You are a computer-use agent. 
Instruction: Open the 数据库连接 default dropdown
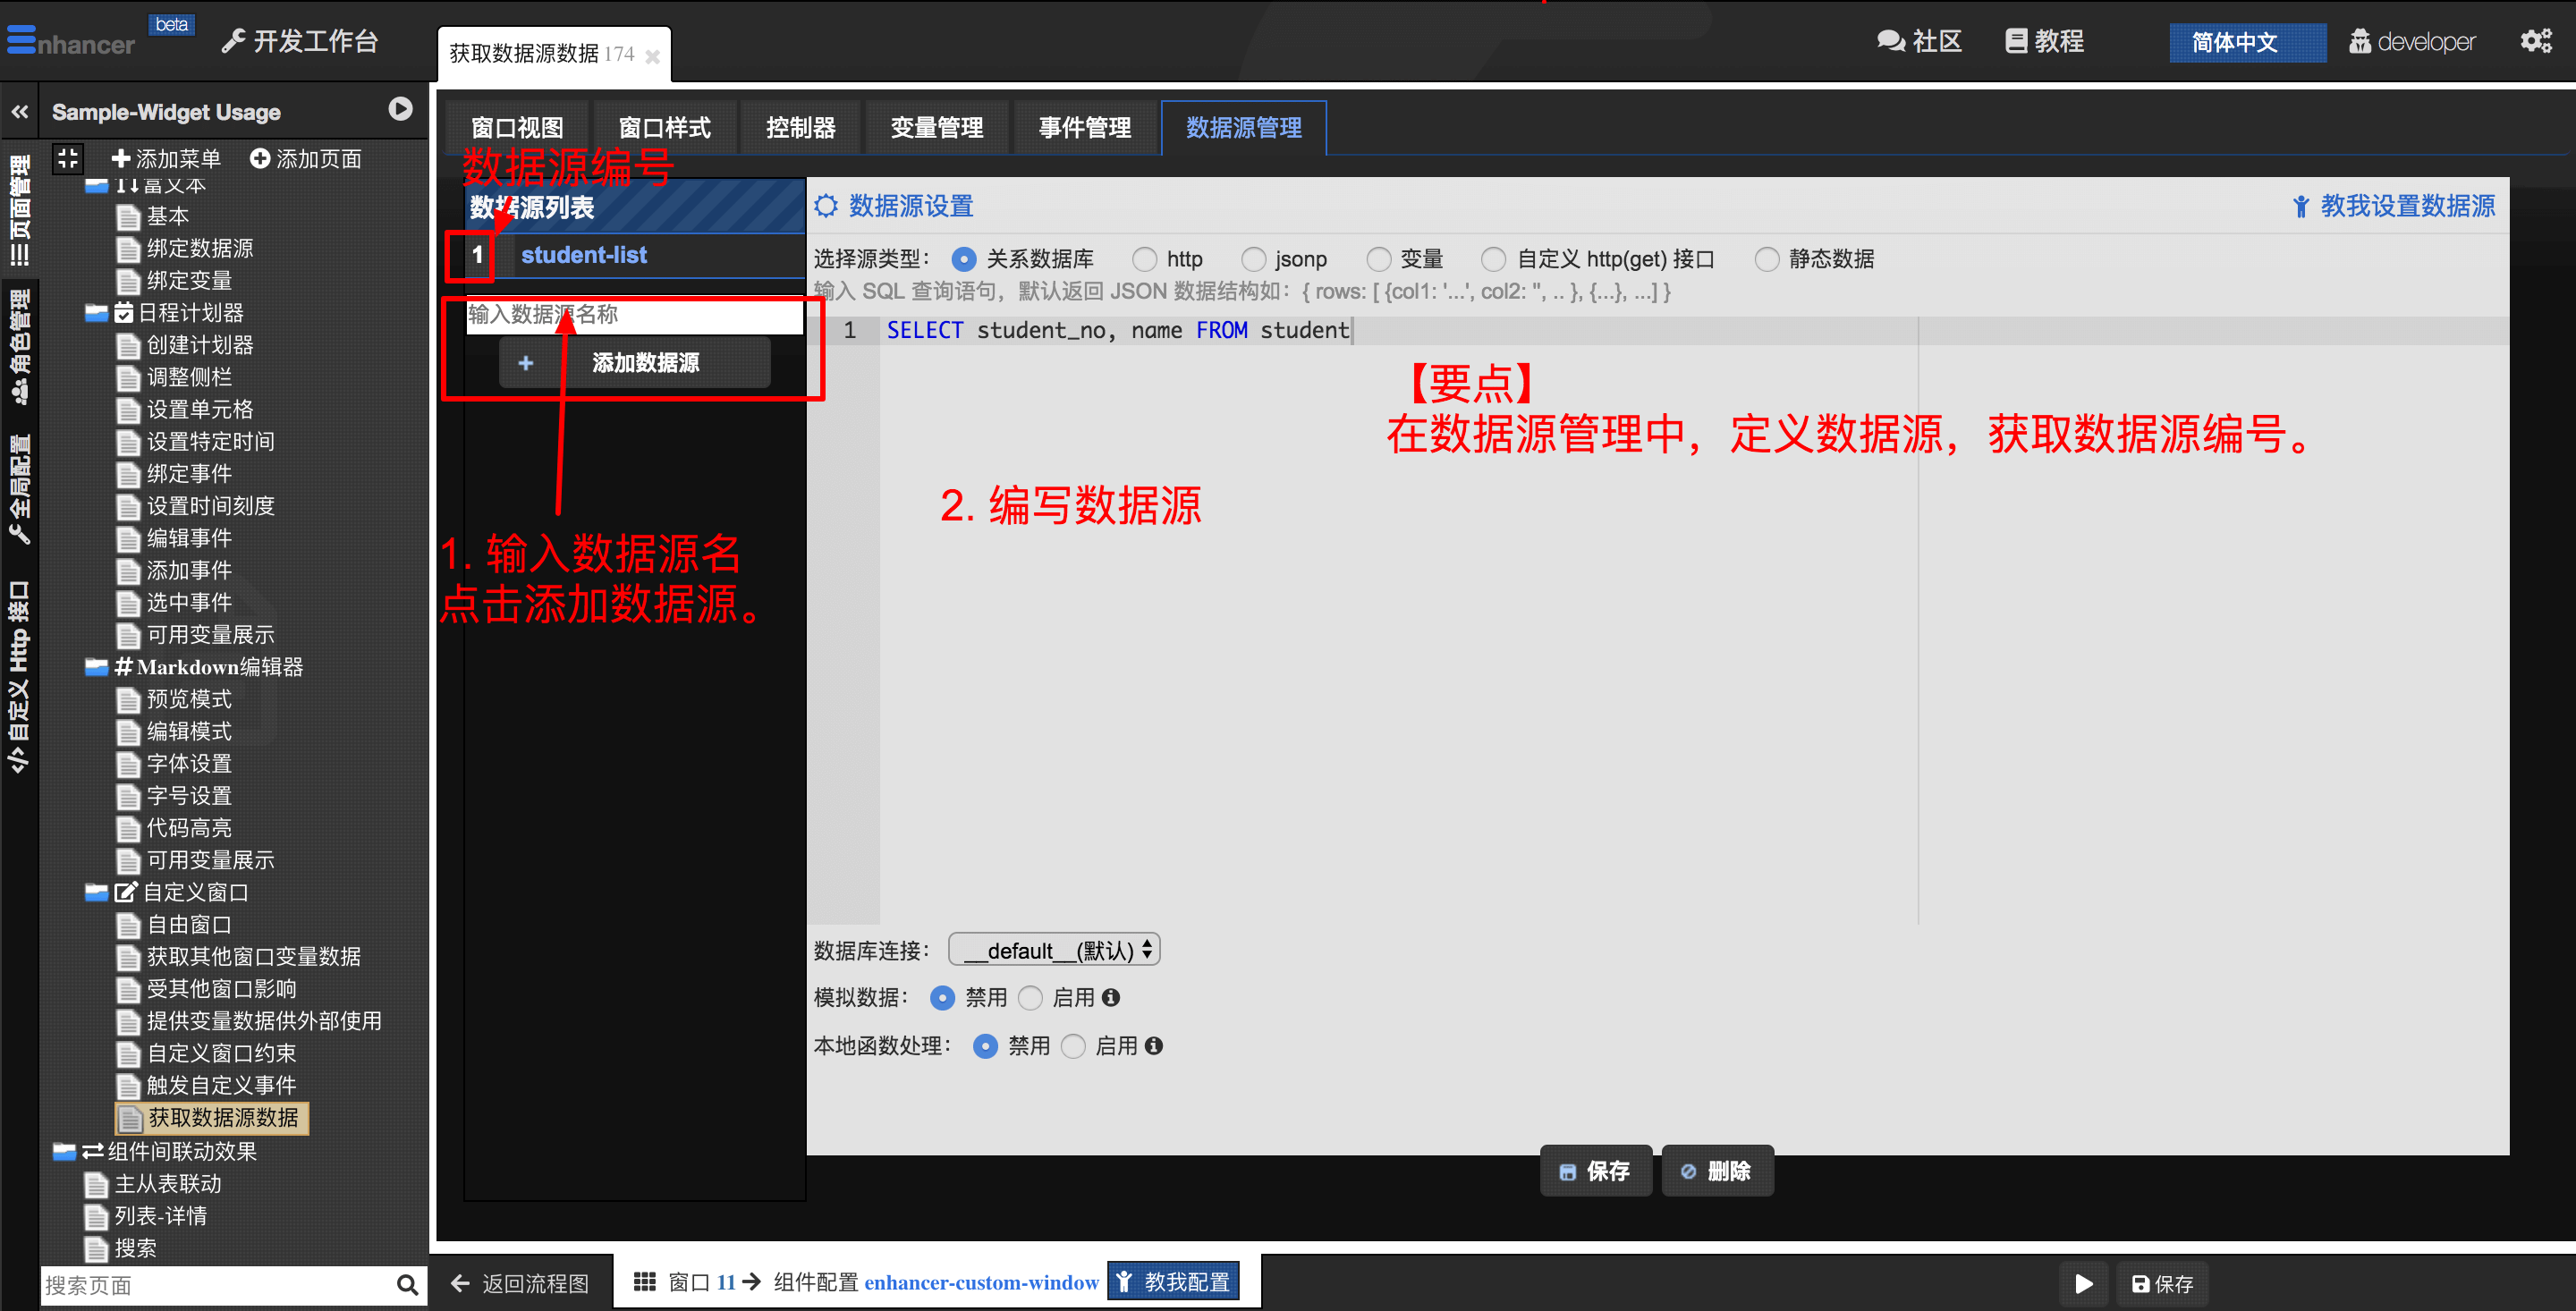pyautogui.click(x=1054, y=949)
